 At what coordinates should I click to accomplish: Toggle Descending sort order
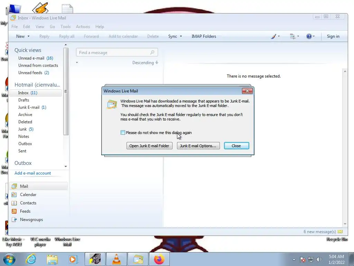click(145, 63)
